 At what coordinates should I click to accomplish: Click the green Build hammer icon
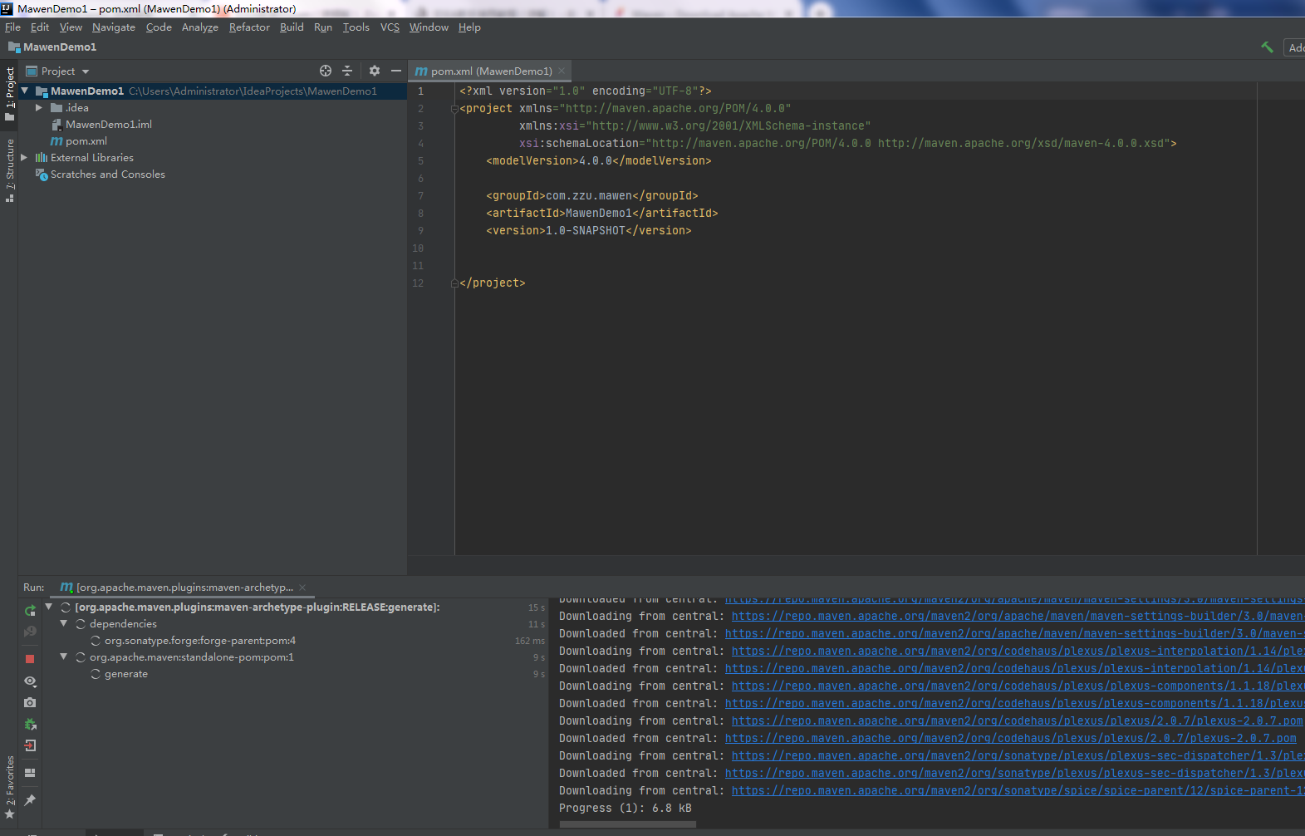1267,47
